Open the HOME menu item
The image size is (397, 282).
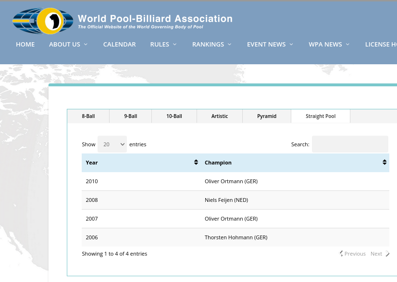click(25, 44)
